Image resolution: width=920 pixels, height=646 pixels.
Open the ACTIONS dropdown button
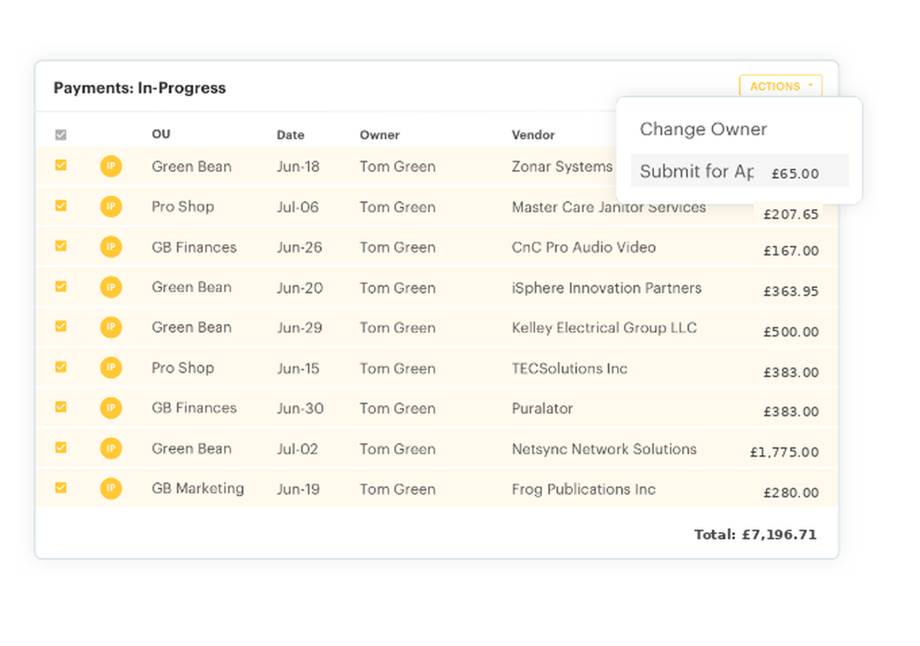pos(780,86)
